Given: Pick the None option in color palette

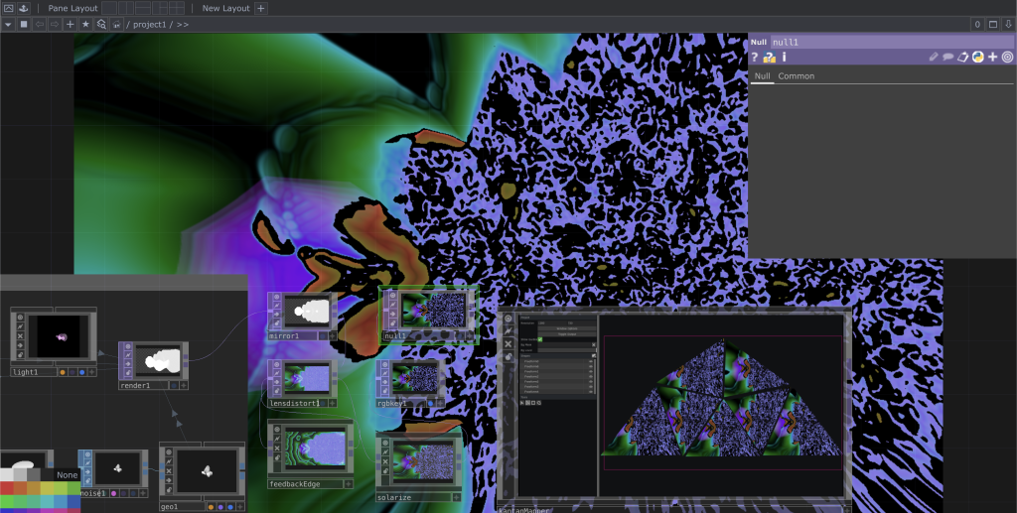Looking at the screenshot, I should [x=67, y=475].
